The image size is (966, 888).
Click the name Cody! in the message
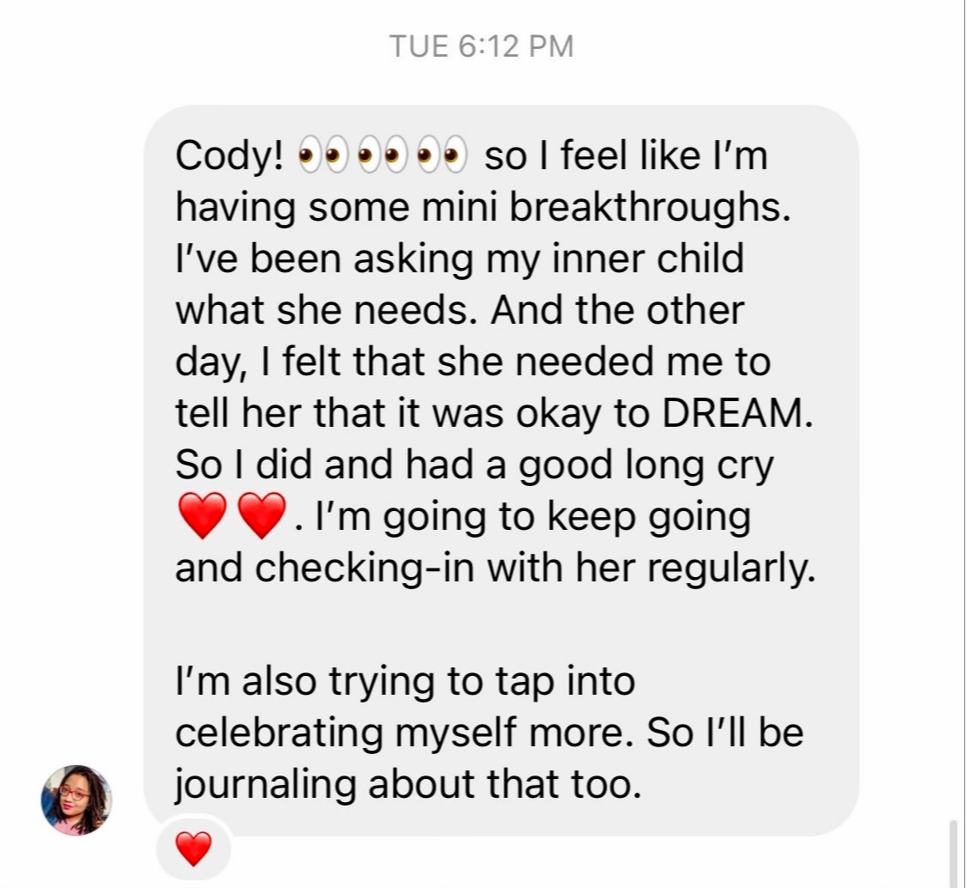click(x=230, y=156)
